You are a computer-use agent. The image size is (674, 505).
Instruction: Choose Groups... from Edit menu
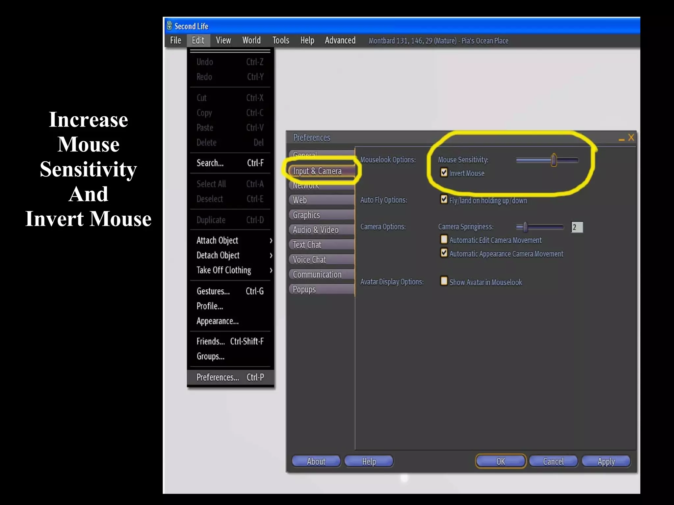[230, 356]
